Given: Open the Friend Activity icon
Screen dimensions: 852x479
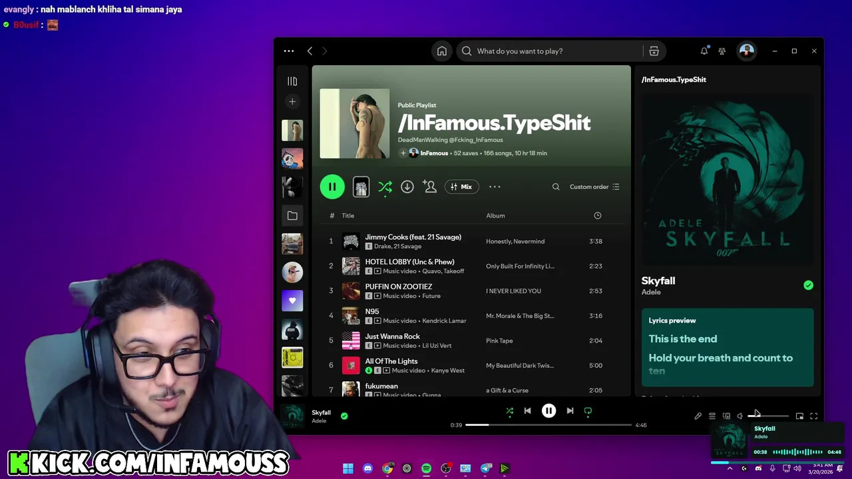Looking at the screenshot, I should pyautogui.click(x=722, y=51).
